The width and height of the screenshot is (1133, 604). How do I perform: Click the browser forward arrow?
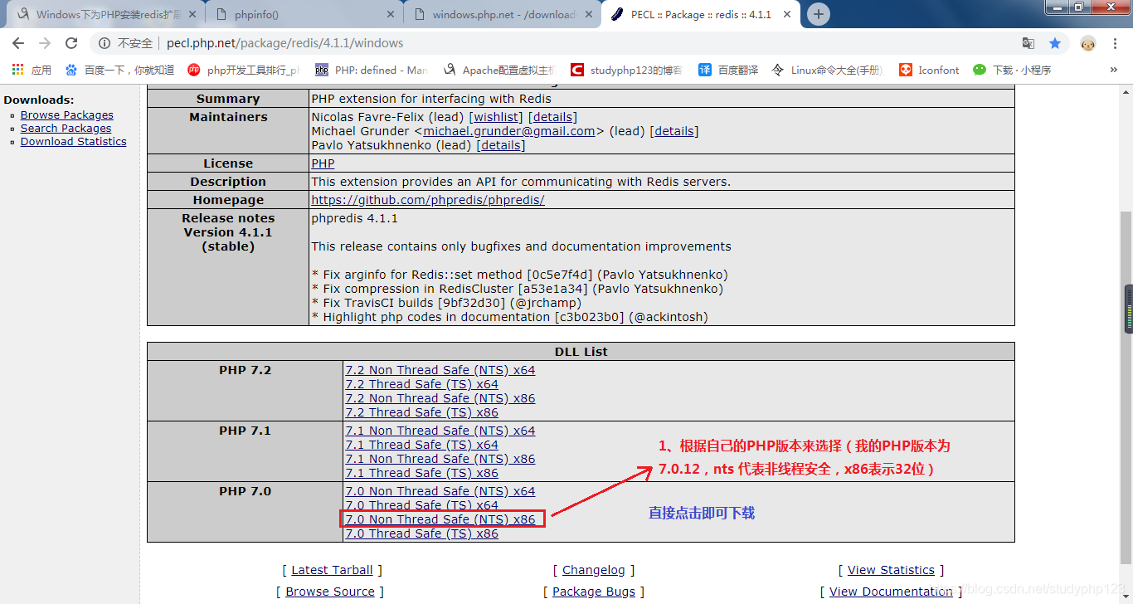pos(45,43)
